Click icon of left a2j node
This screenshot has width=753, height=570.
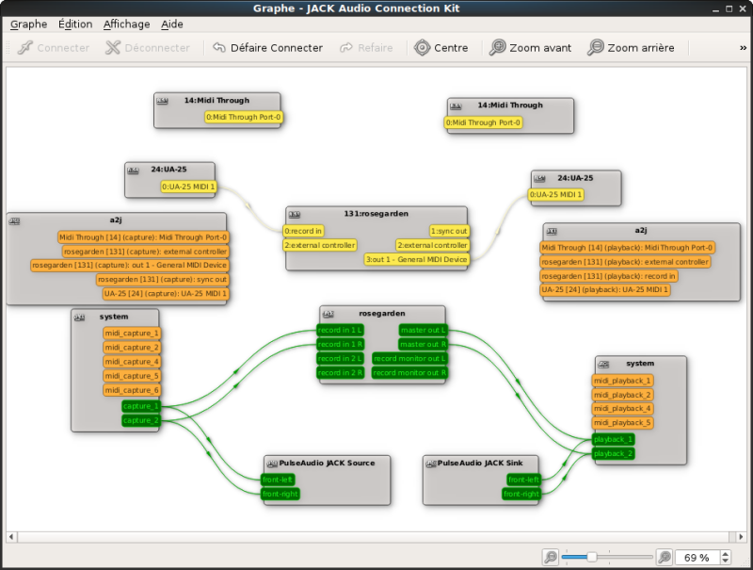click(14, 221)
